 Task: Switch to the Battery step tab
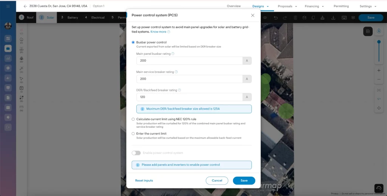click(x=70, y=18)
